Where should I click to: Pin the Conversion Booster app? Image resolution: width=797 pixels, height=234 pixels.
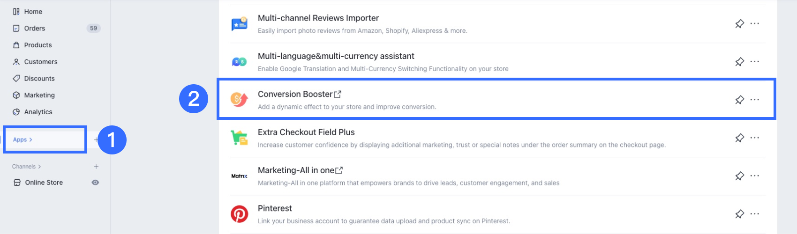[x=739, y=100]
